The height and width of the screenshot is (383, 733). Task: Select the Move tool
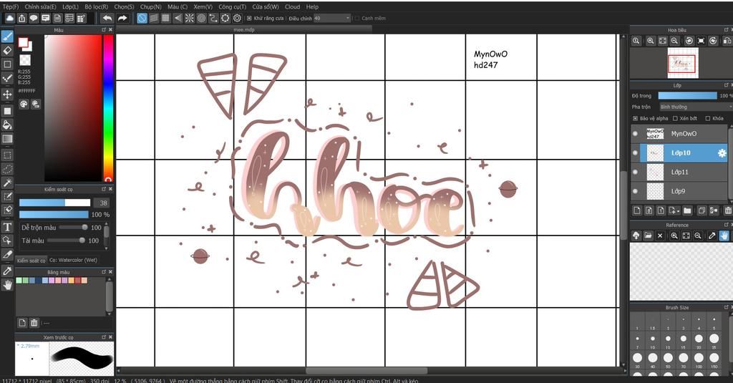click(7, 94)
